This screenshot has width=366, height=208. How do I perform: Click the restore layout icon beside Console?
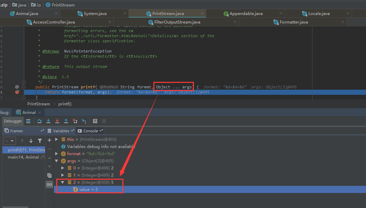tap(101, 131)
